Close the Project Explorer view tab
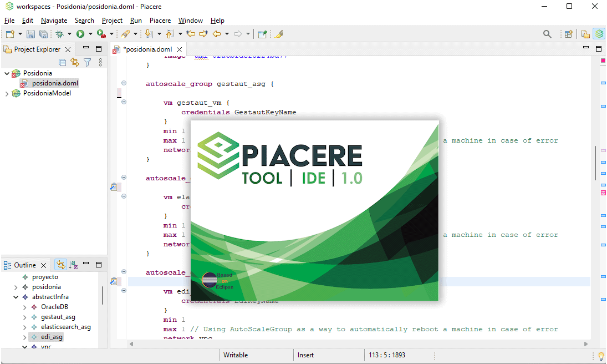 [x=68, y=49]
